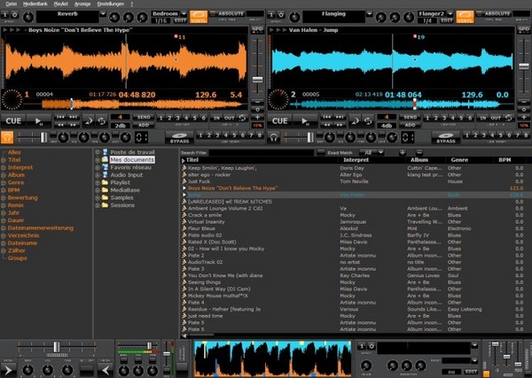Open the Flanger2 preset dropdown

(450, 14)
